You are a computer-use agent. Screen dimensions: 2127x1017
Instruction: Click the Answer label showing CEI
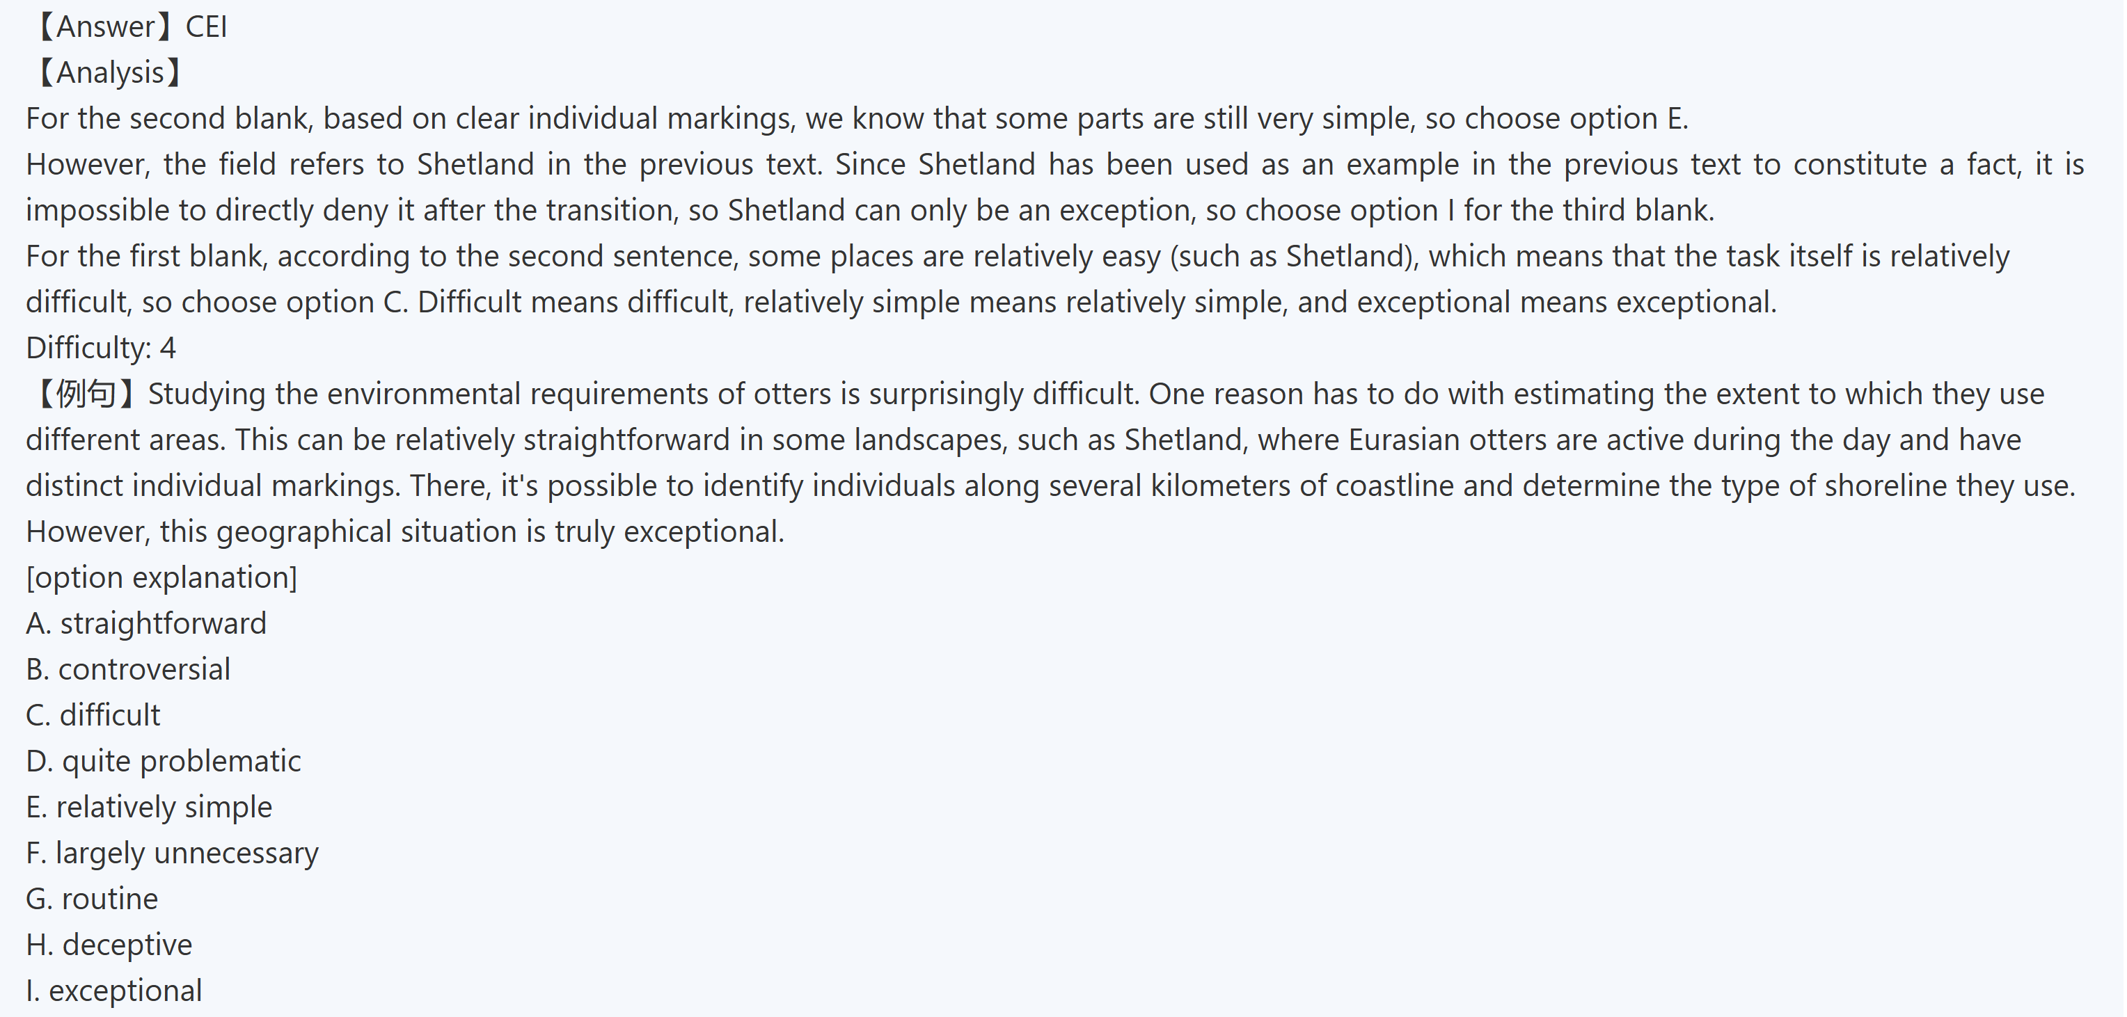(129, 27)
